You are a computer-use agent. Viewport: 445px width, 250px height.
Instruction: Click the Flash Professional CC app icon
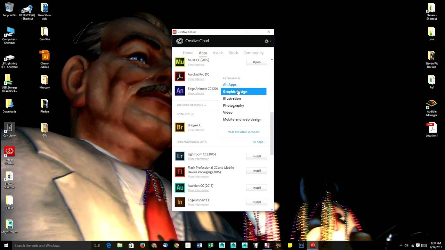180,172
